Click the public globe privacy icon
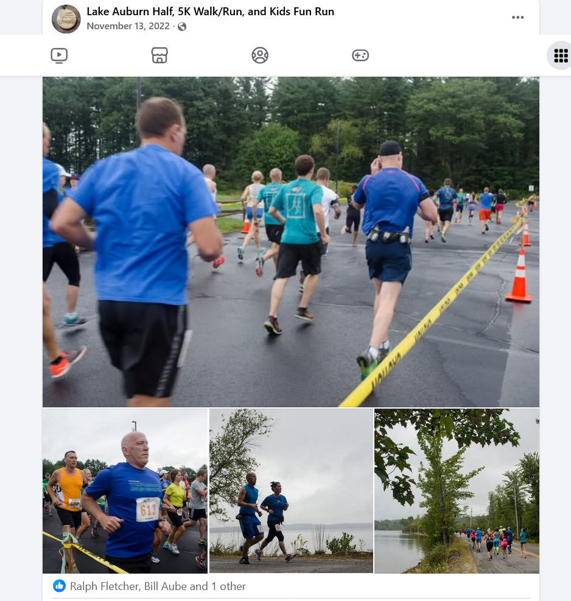 pyautogui.click(x=182, y=26)
